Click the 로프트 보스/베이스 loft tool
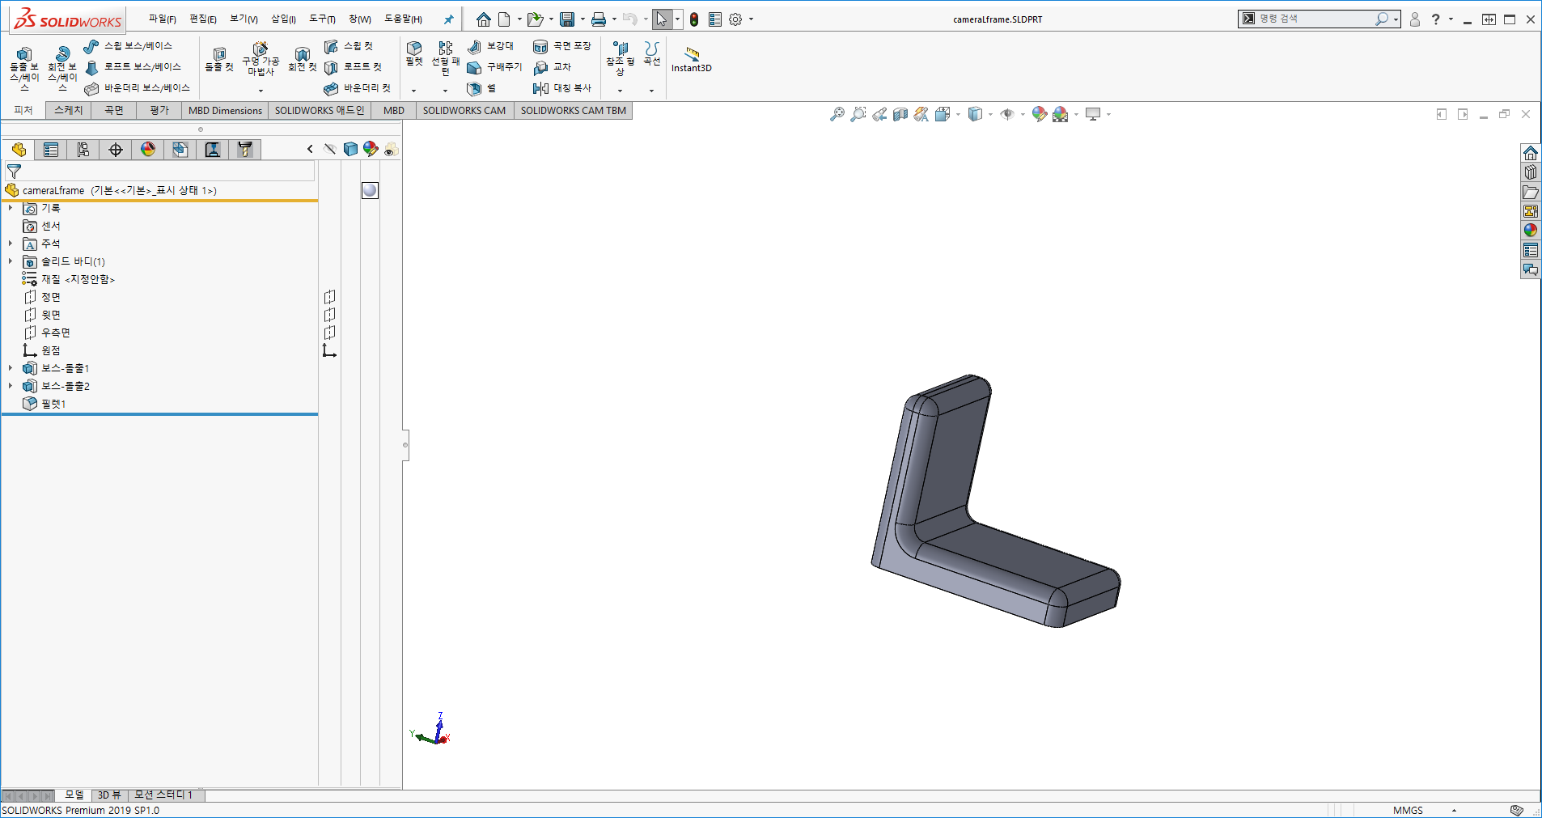The height and width of the screenshot is (818, 1542). pos(133,67)
